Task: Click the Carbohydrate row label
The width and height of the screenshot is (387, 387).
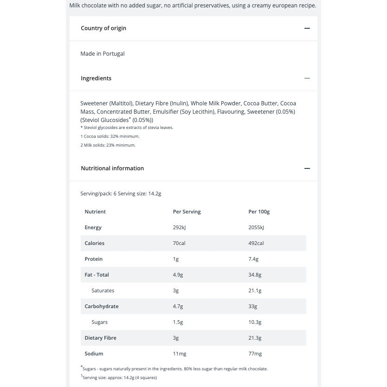Action: pyautogui.click(x=102, y=307)
